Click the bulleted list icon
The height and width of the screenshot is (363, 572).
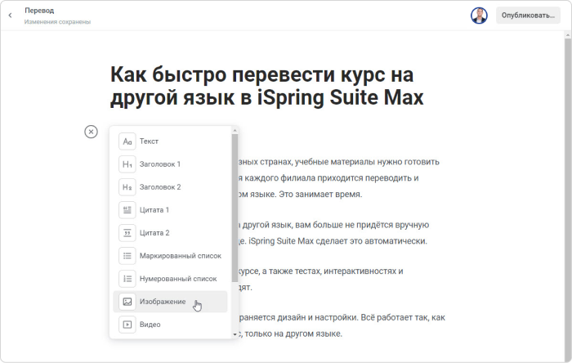click(127, 256)
